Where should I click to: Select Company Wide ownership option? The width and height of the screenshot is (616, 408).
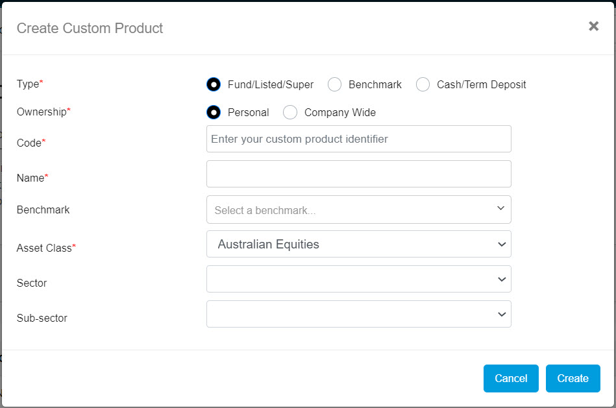pyautogui.click(x=290, y=112)
